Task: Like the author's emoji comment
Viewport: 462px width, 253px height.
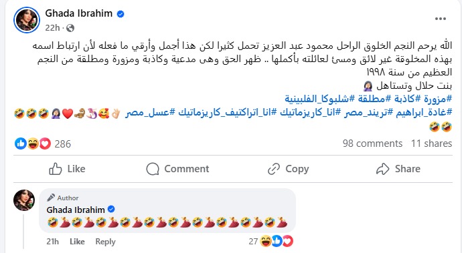Action: pyautogui.click(x=77, y=242)
